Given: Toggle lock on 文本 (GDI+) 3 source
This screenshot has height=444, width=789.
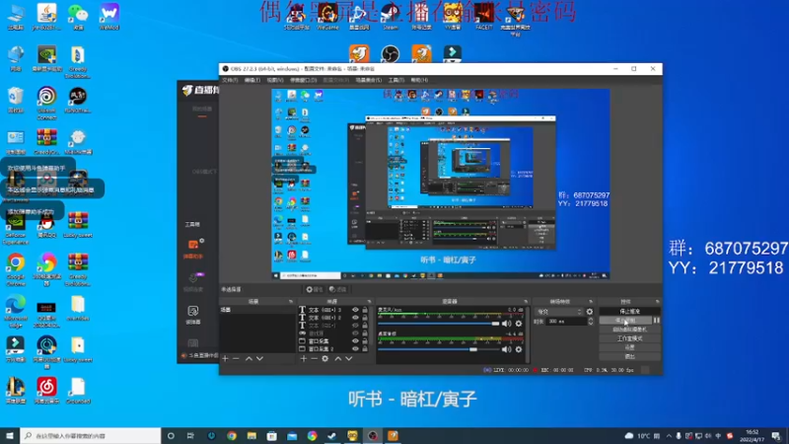Looking at the screenshot, I should (365, 310).
